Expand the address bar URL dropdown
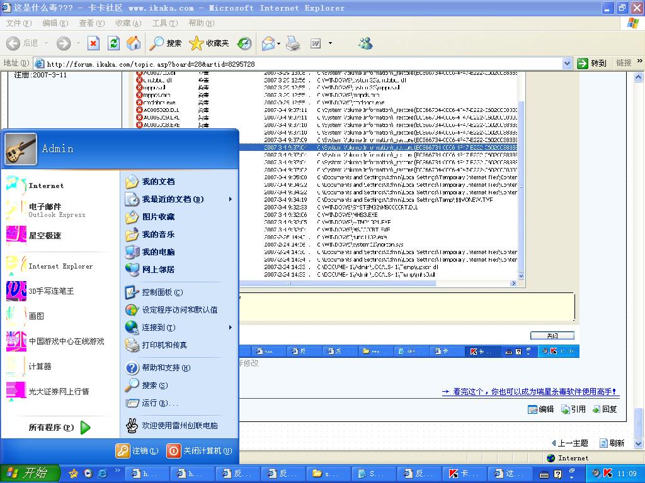The image size is (645, 483). point(566,64)
